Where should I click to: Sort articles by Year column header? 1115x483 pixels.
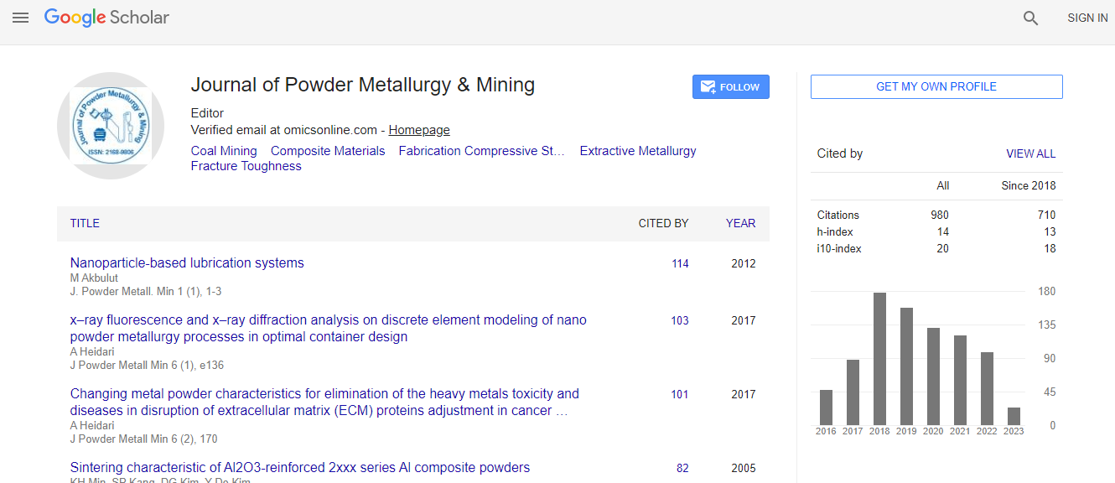740,223
